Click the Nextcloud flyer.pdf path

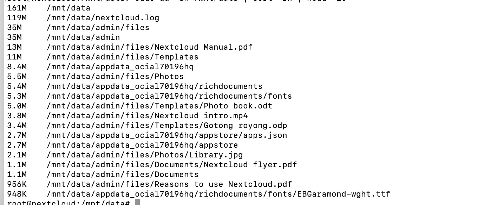pyautogui.click(x=171, y=164)
